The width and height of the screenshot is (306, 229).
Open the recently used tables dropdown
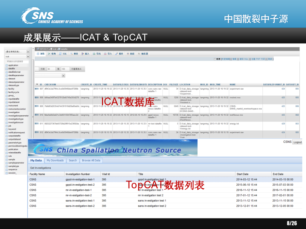[17, 52]
